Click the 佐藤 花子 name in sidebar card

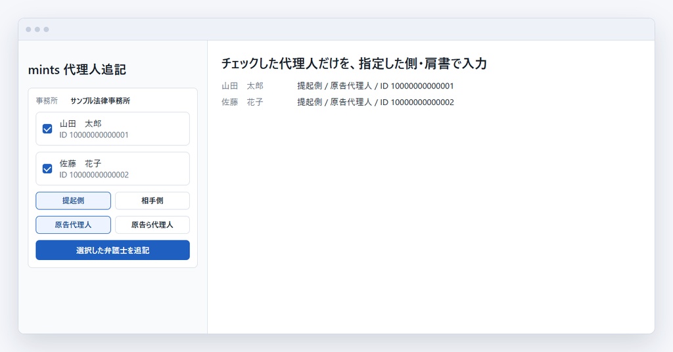[x=81, y=164]
